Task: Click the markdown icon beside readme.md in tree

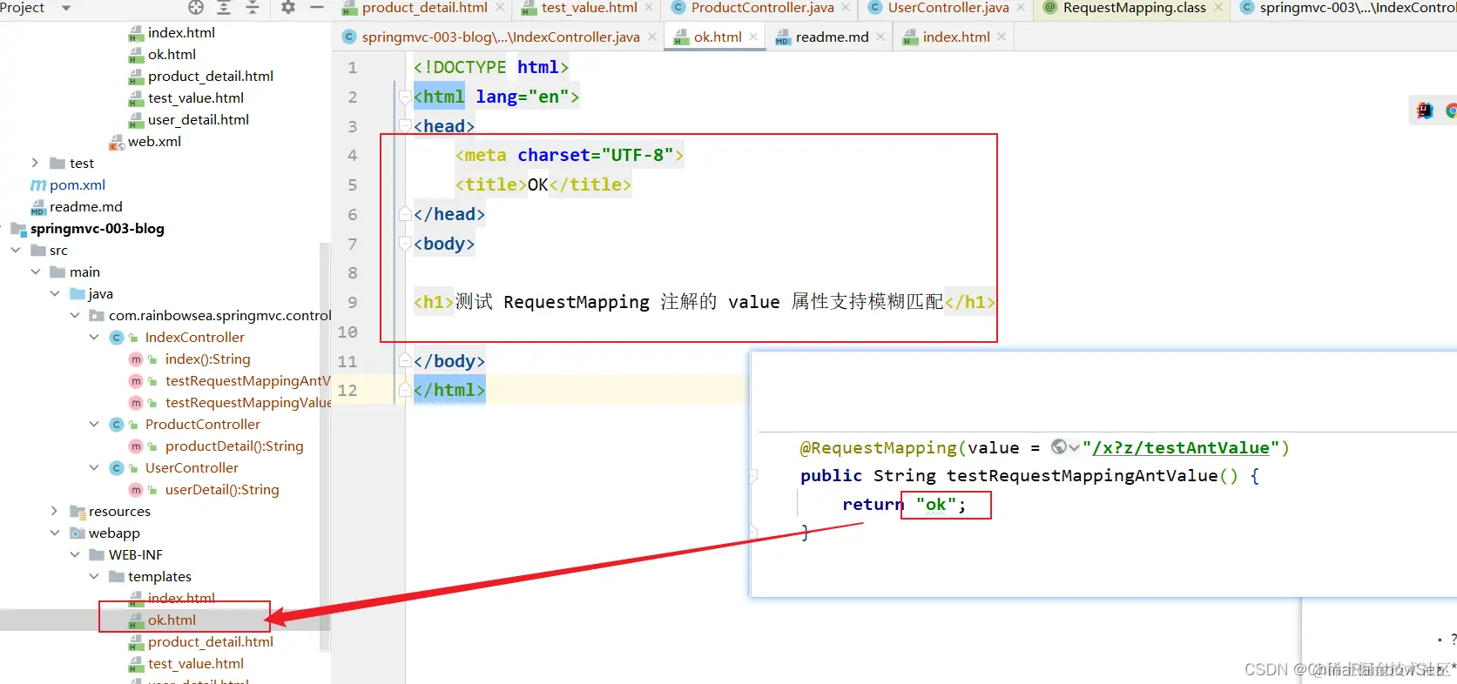Action: [x=38, y=207]
